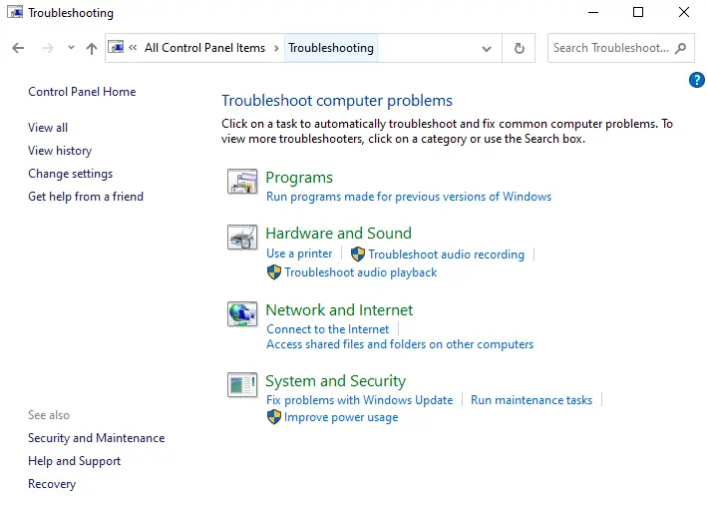The height and width of the screenshot is (509, 707).
Task: Expand the address bar history dropdown
Action: coord(486,48)
